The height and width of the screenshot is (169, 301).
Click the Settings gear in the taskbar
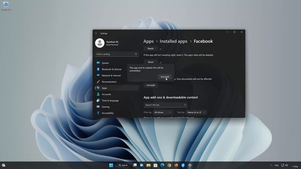tap(190, 165)
